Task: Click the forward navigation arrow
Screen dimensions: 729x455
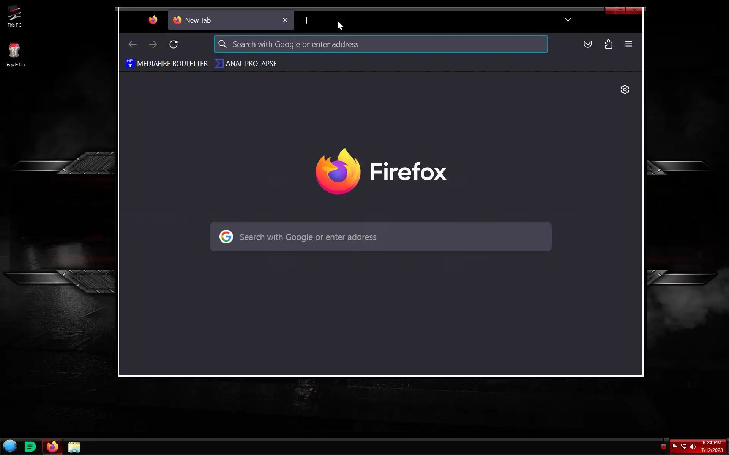Action: 153,44
